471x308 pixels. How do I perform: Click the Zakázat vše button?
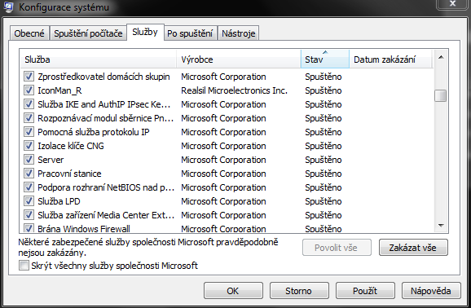tap(413, 248)
